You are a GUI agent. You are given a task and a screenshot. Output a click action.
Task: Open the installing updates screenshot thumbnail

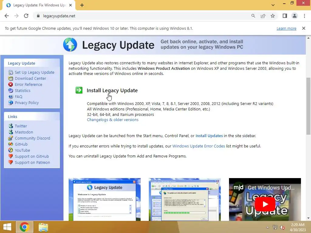coord(185,199)
